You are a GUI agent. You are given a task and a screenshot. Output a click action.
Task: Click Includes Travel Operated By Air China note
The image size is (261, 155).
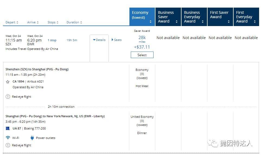[32, 49]
